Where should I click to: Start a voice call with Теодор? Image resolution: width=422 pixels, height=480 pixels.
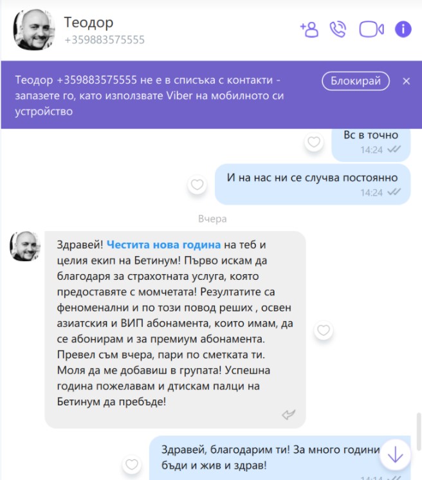[x=338, y=30]
